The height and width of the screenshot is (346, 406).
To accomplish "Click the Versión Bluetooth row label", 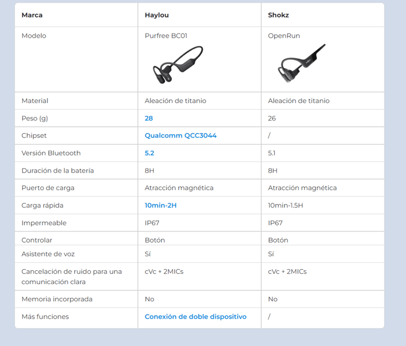I will (x=51, y=153).
